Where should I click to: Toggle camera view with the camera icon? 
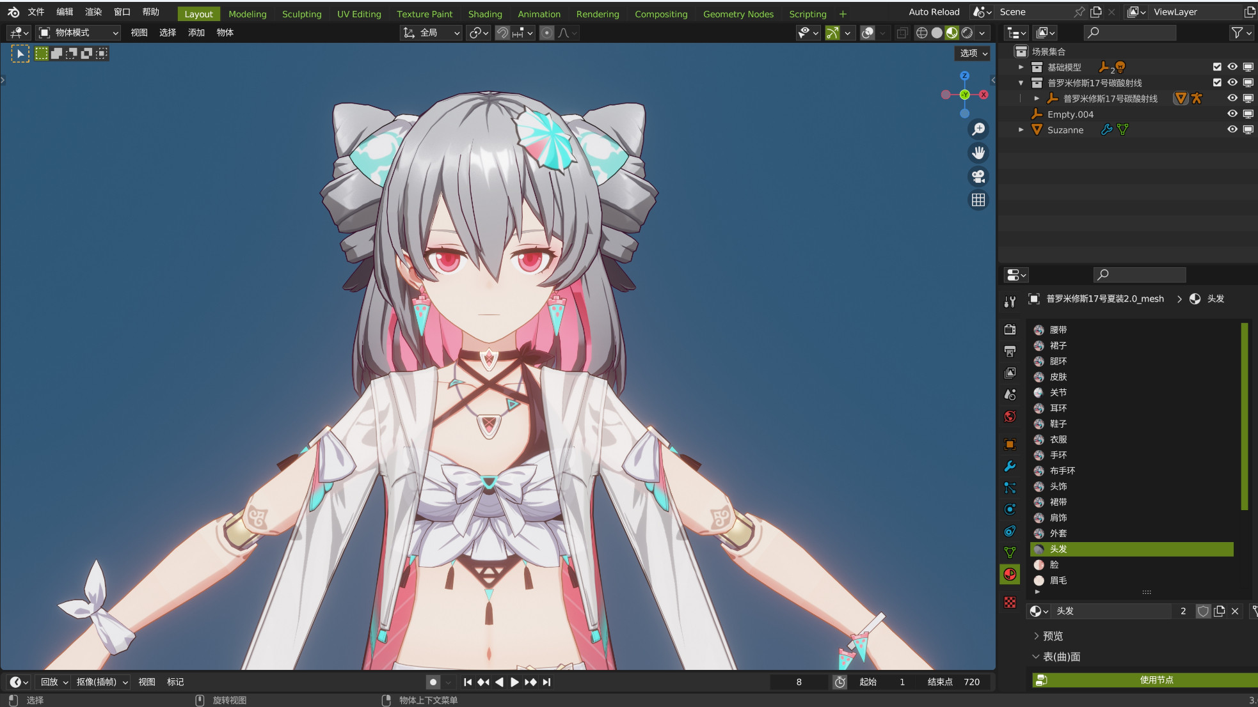coord(978,176)
